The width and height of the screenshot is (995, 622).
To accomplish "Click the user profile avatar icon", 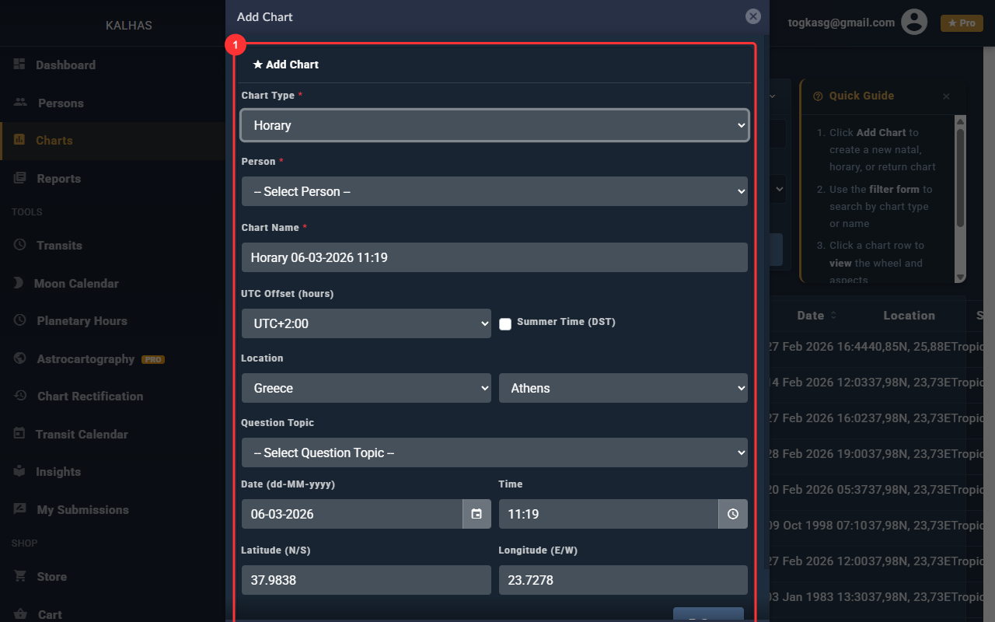I will pyautogui.click(x=914, y=23).
